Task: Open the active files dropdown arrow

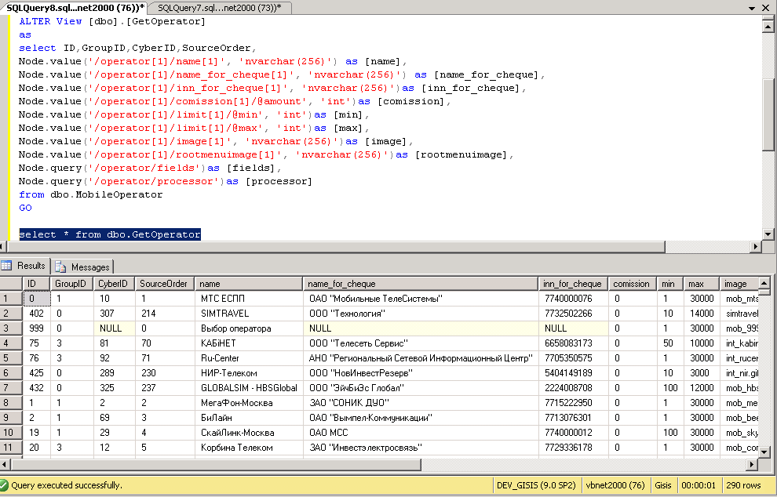Action: coord(752,8)
